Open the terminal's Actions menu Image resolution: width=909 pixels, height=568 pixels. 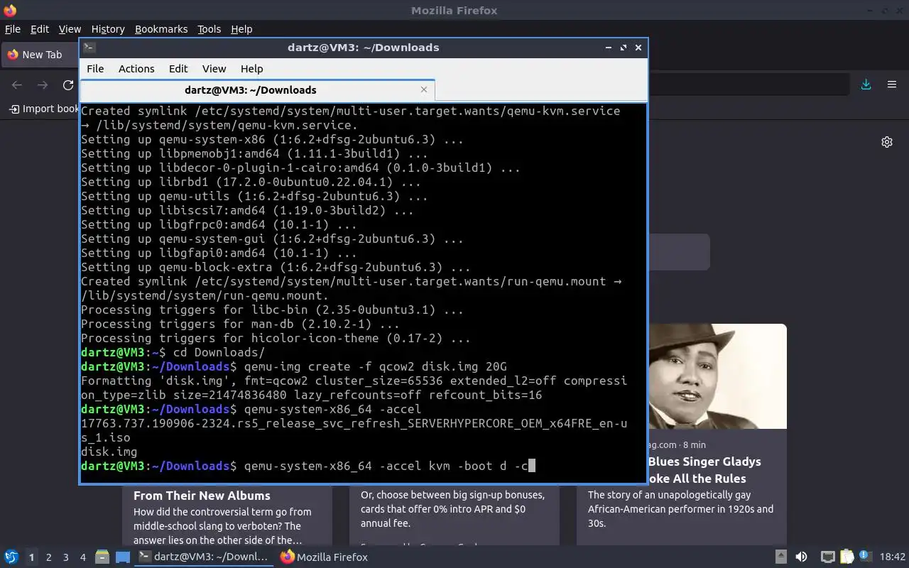[x=136, y=69]
